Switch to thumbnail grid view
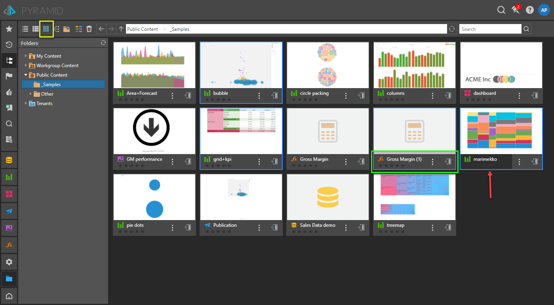The width and height of the screenshot is (554, 305). tap(46, 29)
